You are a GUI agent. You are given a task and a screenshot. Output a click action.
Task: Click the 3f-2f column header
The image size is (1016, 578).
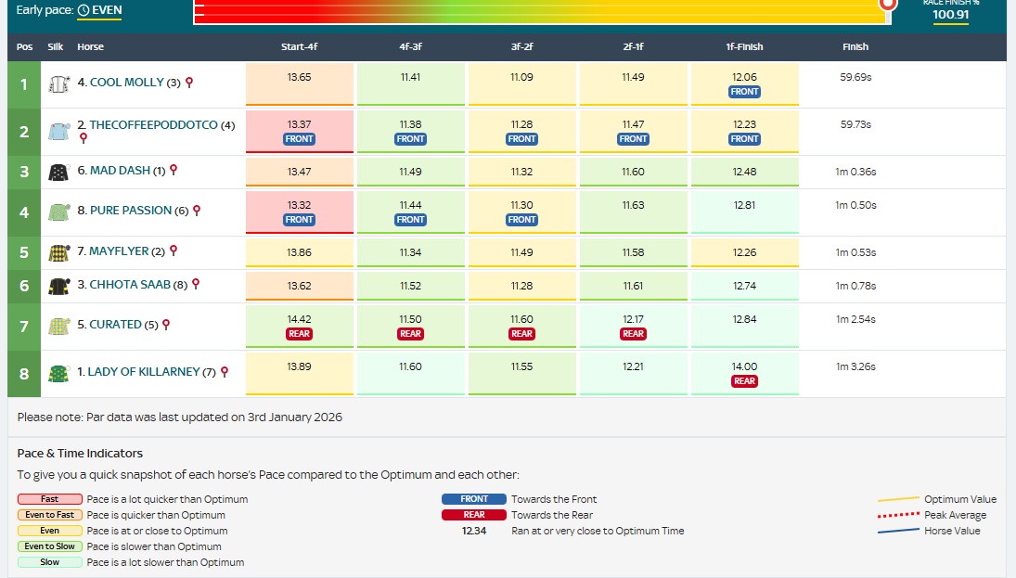[x=521, y=46]
